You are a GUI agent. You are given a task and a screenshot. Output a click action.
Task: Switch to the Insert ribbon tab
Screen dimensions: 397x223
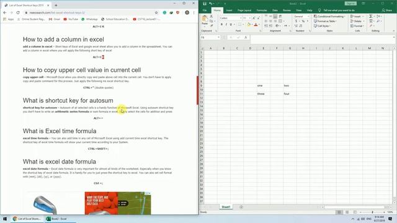click(229, 11)
